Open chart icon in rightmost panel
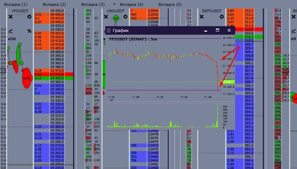Image resolution: width=297 pixels, height=169 pixels. click(x=293, y=31)
